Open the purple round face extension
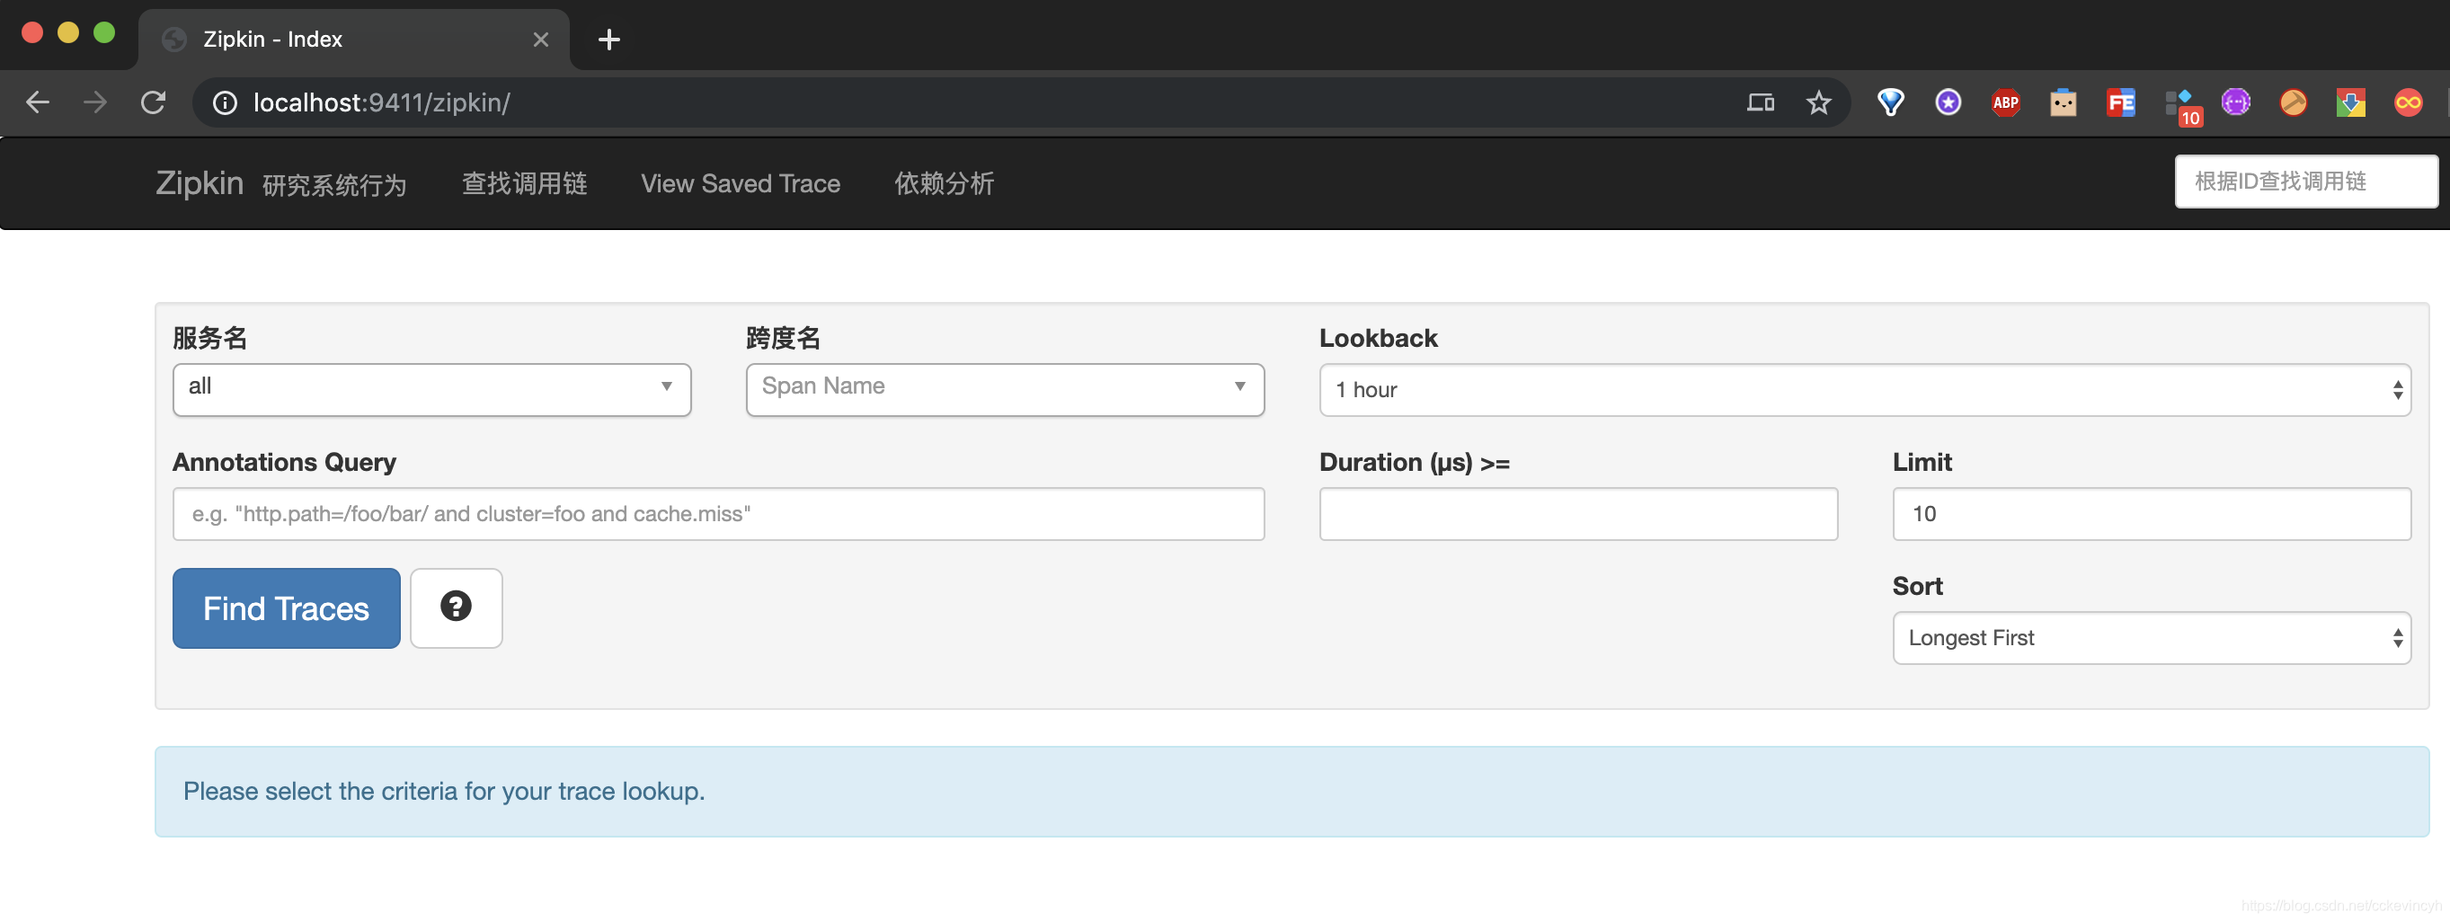Screen dimensions: 2450x922 pos(2236,102)
